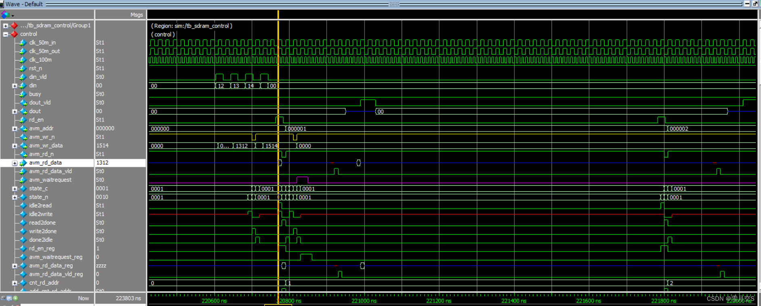Select the dout_vld signal icon
This screenshot has width=761, height=306.
click(23, 103)
